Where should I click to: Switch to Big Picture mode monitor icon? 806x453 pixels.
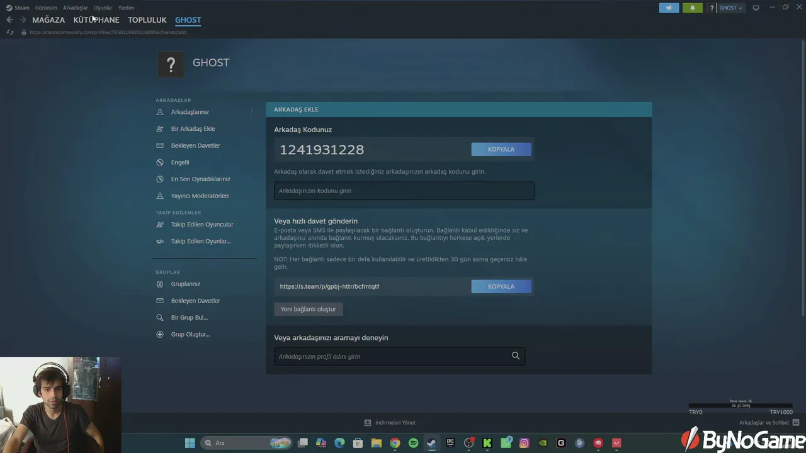click(x=756, y=8)
